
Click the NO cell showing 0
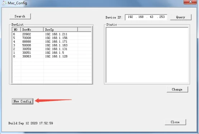(x=14, y=56)
